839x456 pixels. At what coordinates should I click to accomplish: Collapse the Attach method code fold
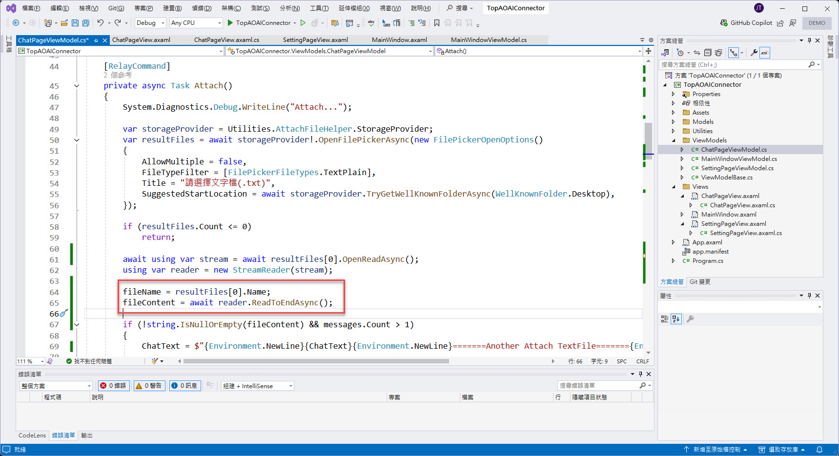click(77, 86)
